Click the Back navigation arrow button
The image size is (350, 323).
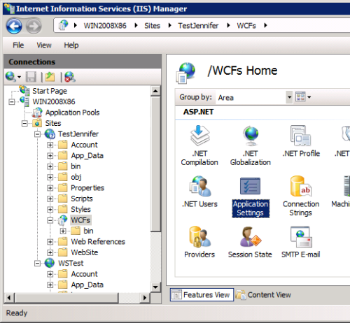coord(14,26)
